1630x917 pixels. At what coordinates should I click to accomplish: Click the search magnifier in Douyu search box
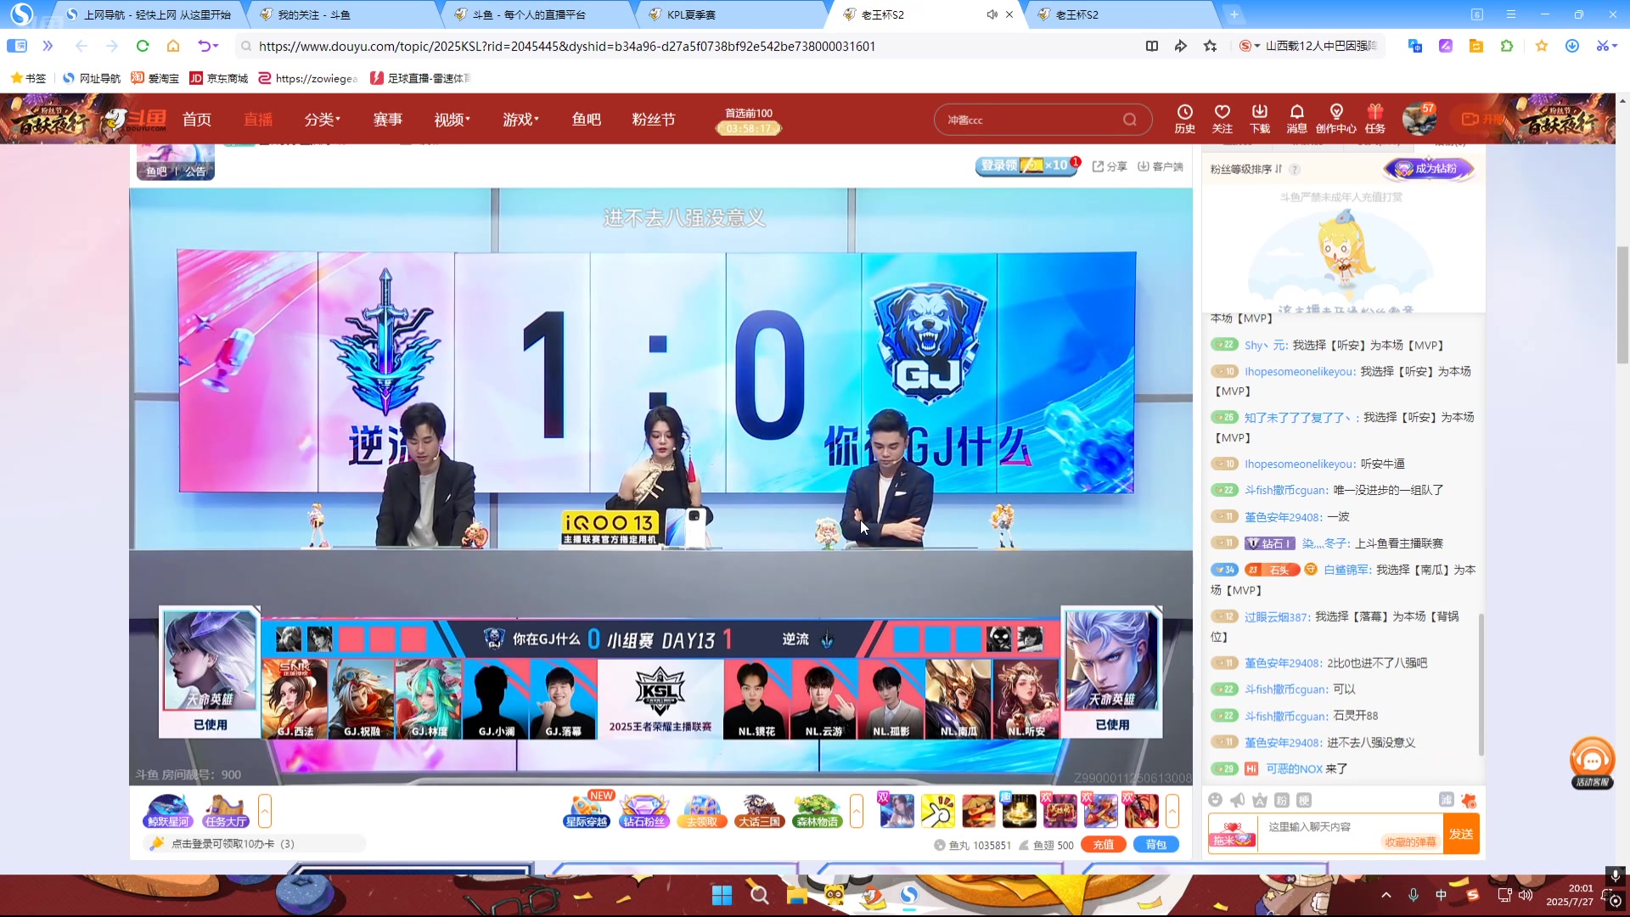(1129, 120)
